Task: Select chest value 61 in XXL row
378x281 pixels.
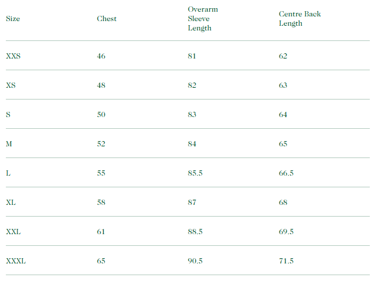Action: [101, 232]
